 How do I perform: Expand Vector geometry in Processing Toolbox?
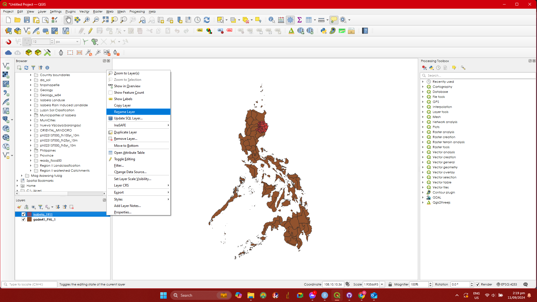coord(423,167)
